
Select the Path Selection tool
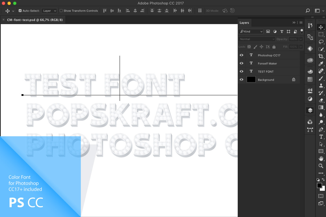pos(321,144)
